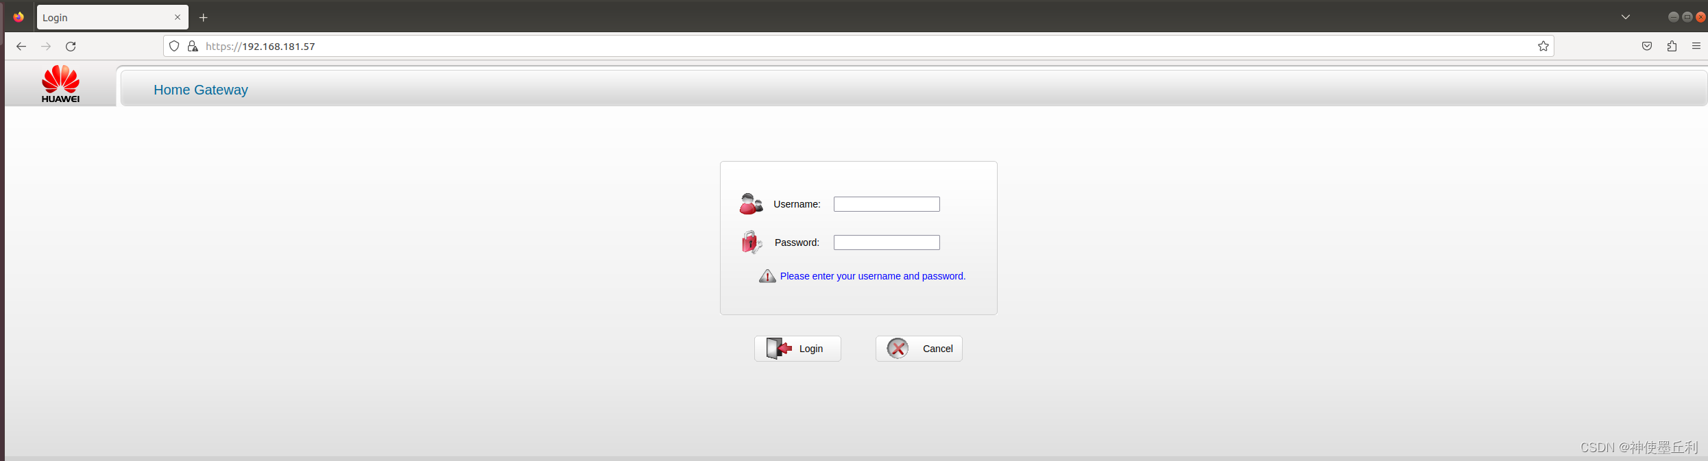Minimize the Firefox window
The image size is (1708, 461).
(x=1673, y=17)
